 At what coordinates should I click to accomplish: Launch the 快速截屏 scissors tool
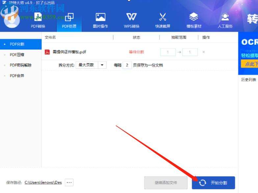pyautogui.click(x=163, y=20)
